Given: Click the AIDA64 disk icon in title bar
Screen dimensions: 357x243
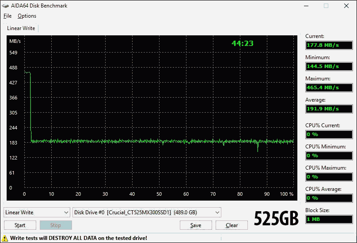Looking at the screenshot, I should [5, 6].
